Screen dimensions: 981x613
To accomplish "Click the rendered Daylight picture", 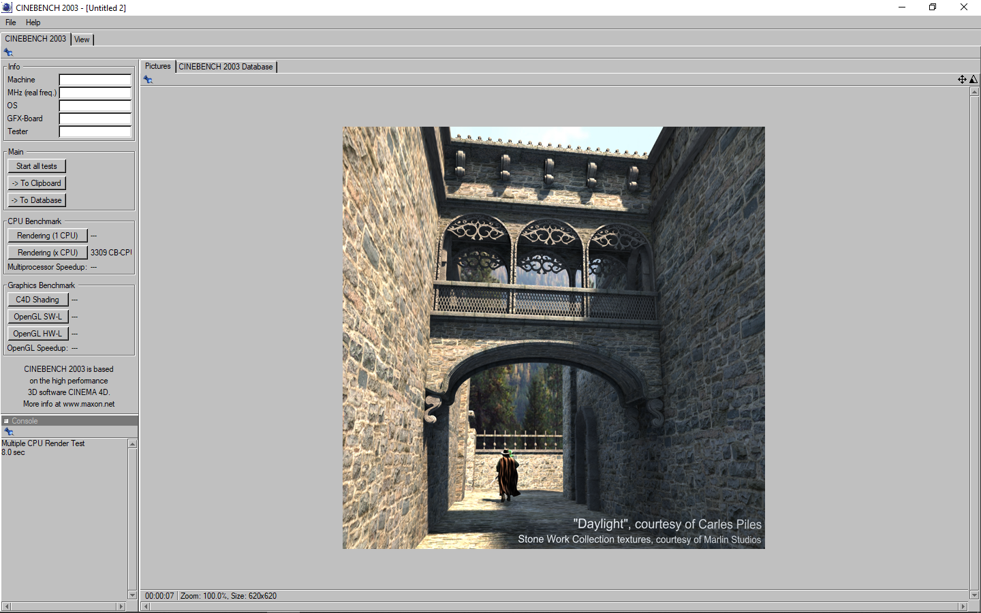I will coord(554,338).
